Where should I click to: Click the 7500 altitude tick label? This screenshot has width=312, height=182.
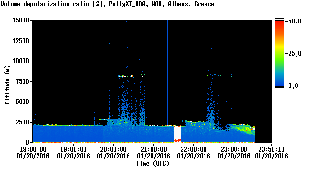point(23,81)
